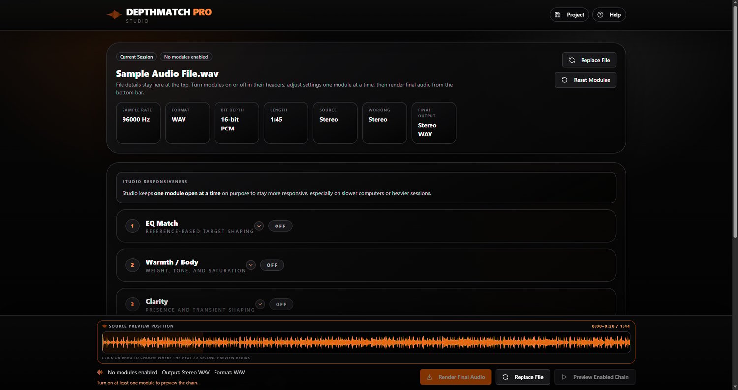Toggle EQ Match module OFF switch
Image resolution: width=738 pixels, height=390 pixels.
point(280,226)
